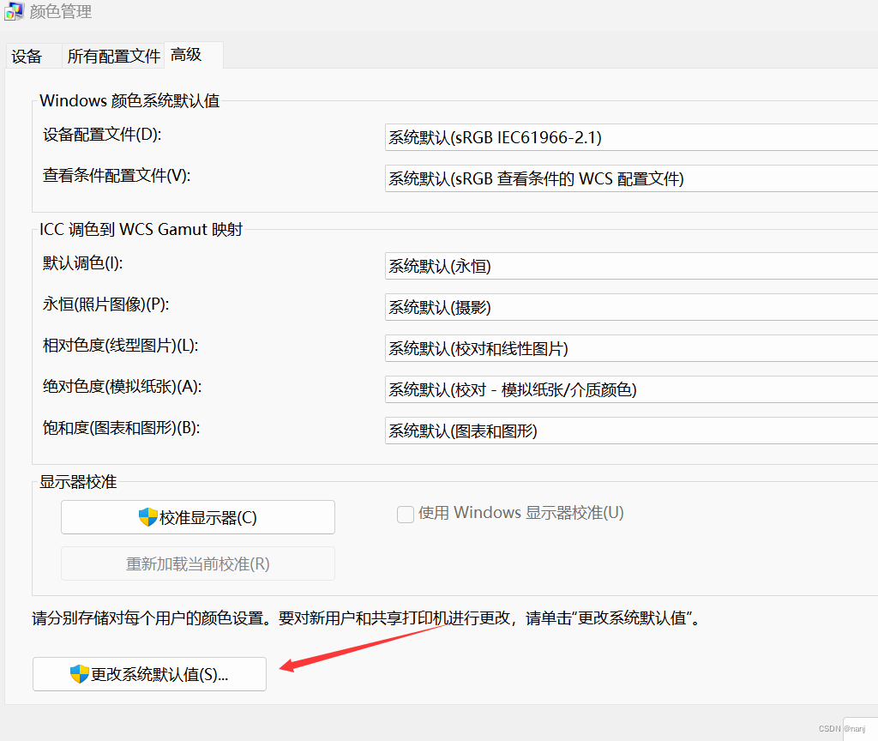Viewport: 878px width, 741px height.
Task: Click the Color Management window icon
Action: [14, 11]
